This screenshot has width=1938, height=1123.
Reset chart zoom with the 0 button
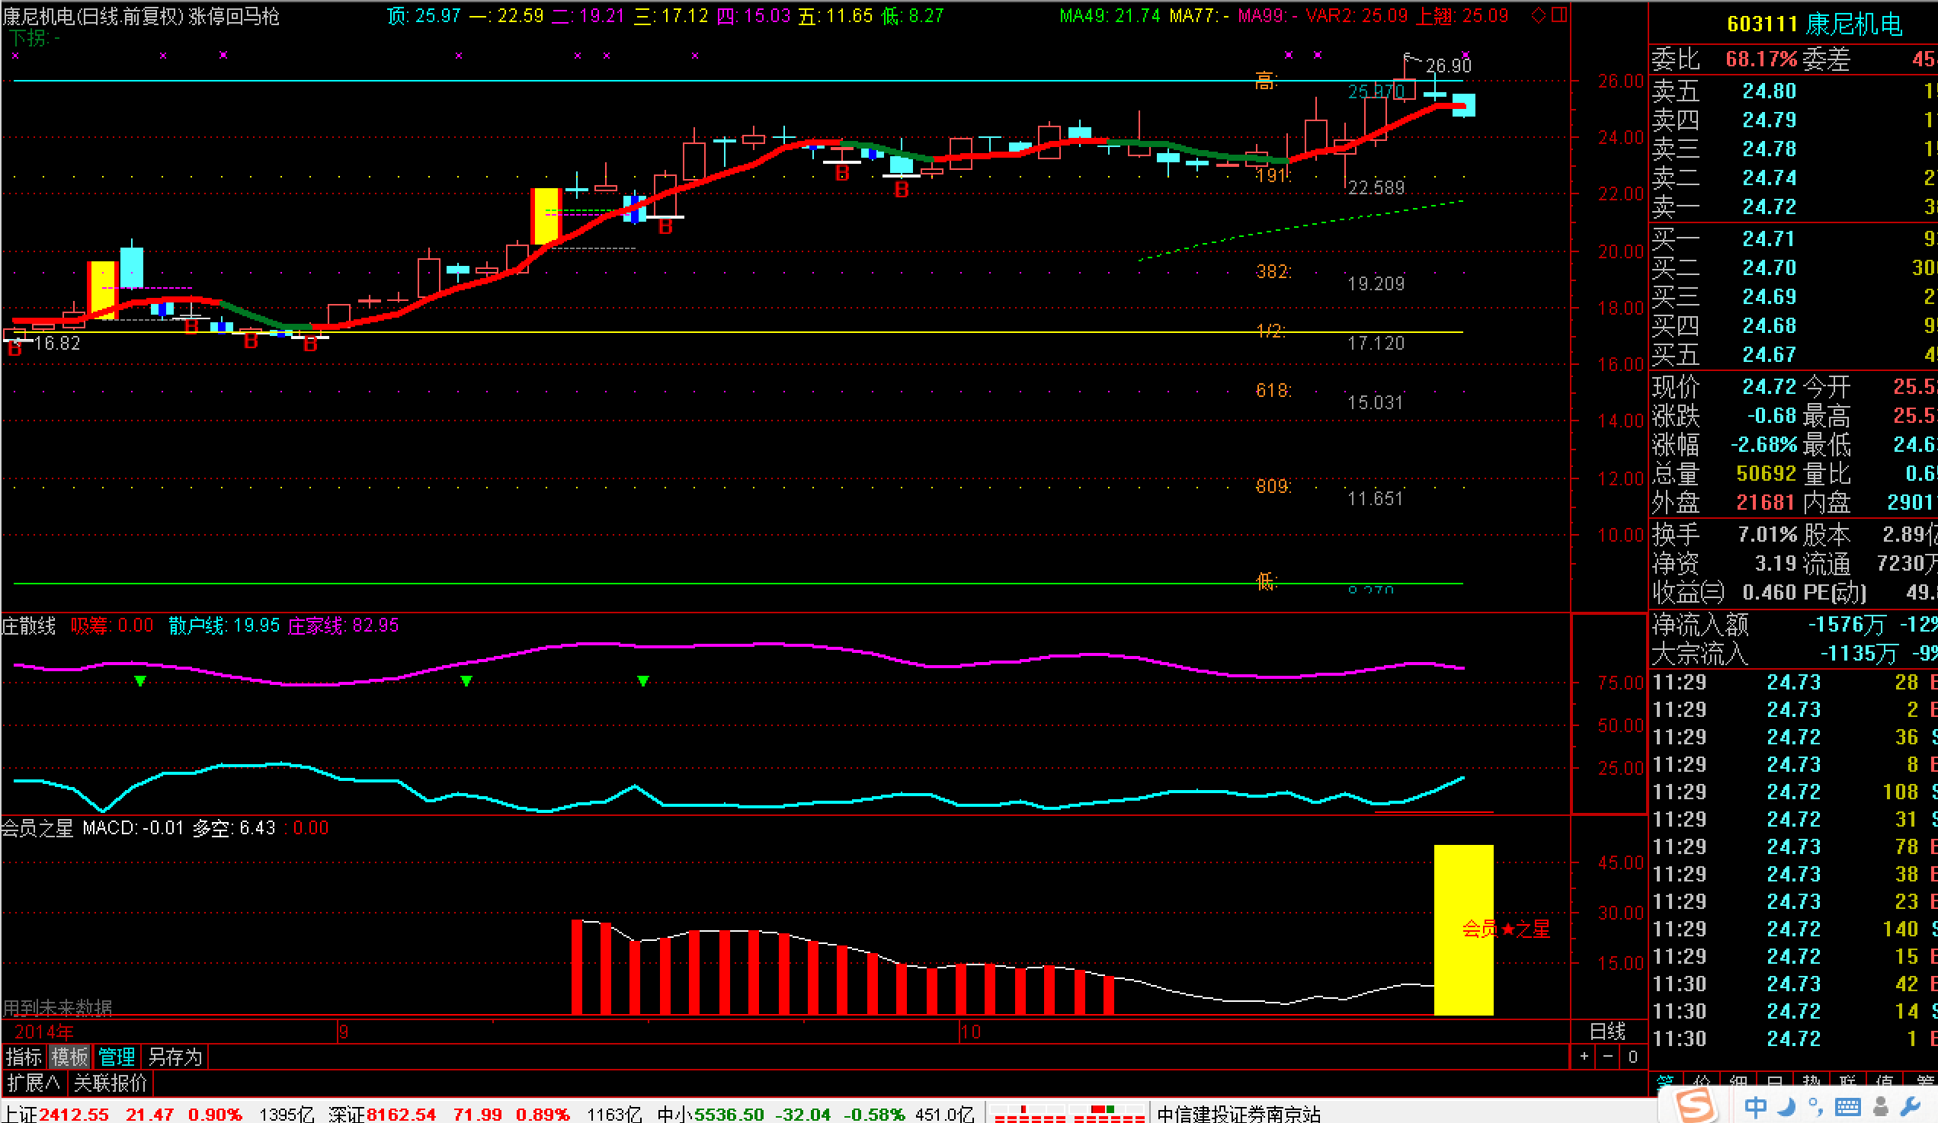pyautogui.click(x=1632, y=1057)
